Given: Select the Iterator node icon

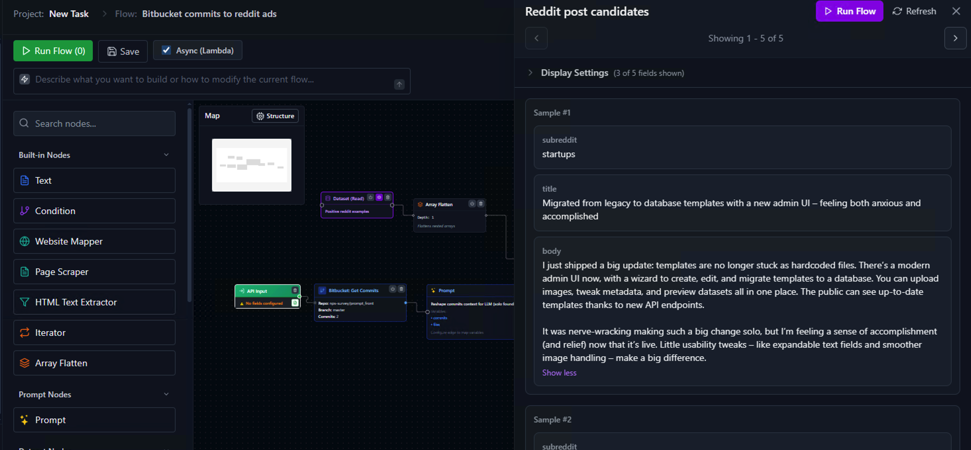Looking at the screenshot, I should (x=24, y=333).
